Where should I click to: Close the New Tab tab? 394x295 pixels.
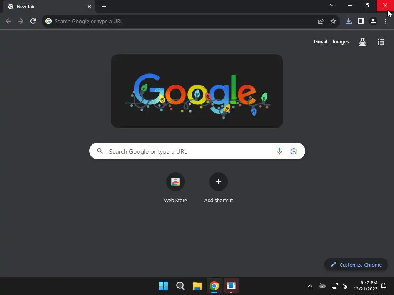[x=89, y=7]
